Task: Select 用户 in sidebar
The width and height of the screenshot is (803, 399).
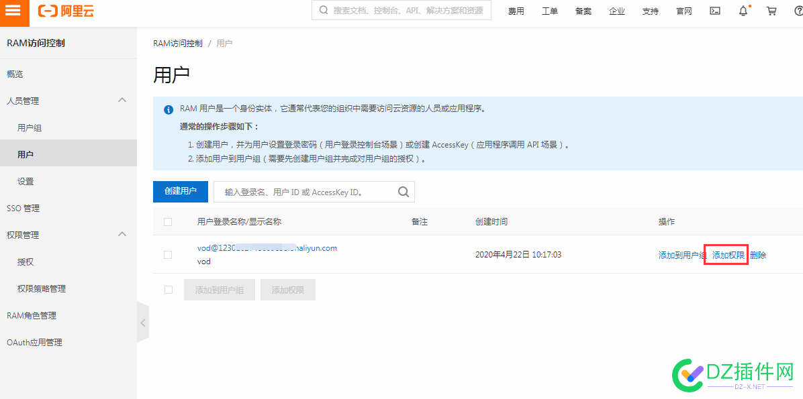Action: [68, 154]
